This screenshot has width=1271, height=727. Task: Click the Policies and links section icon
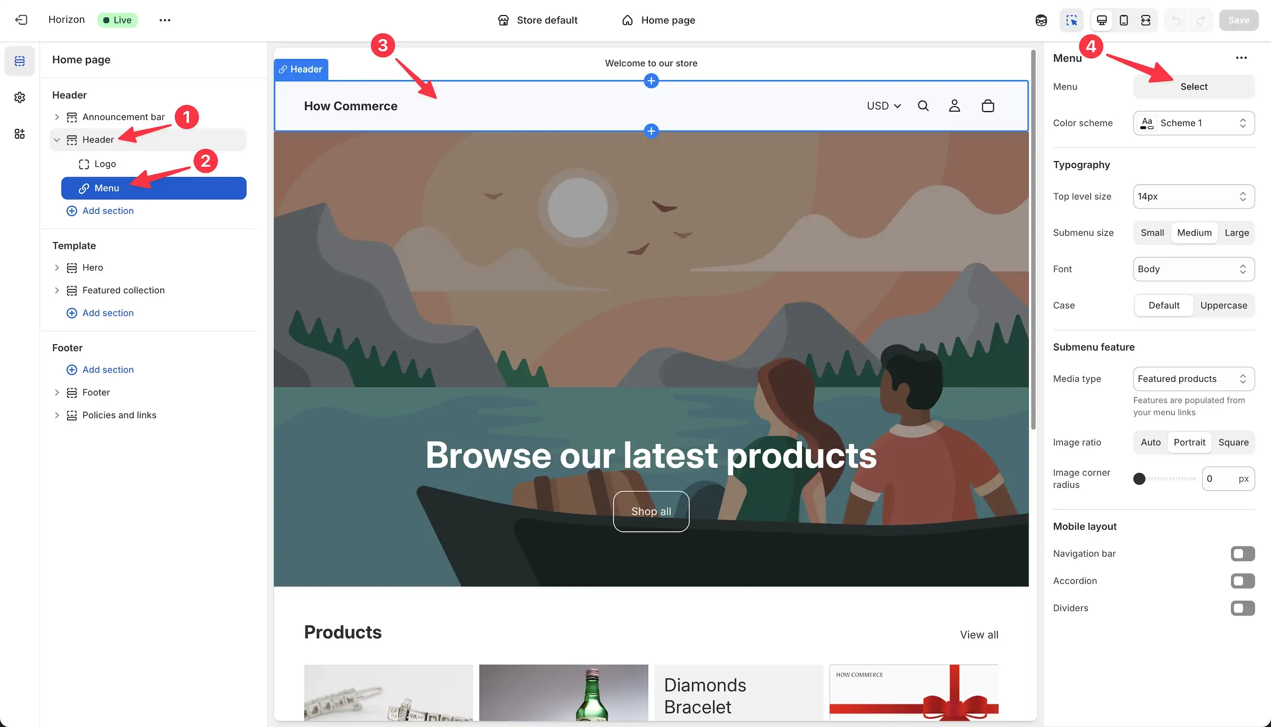[72, 415]
